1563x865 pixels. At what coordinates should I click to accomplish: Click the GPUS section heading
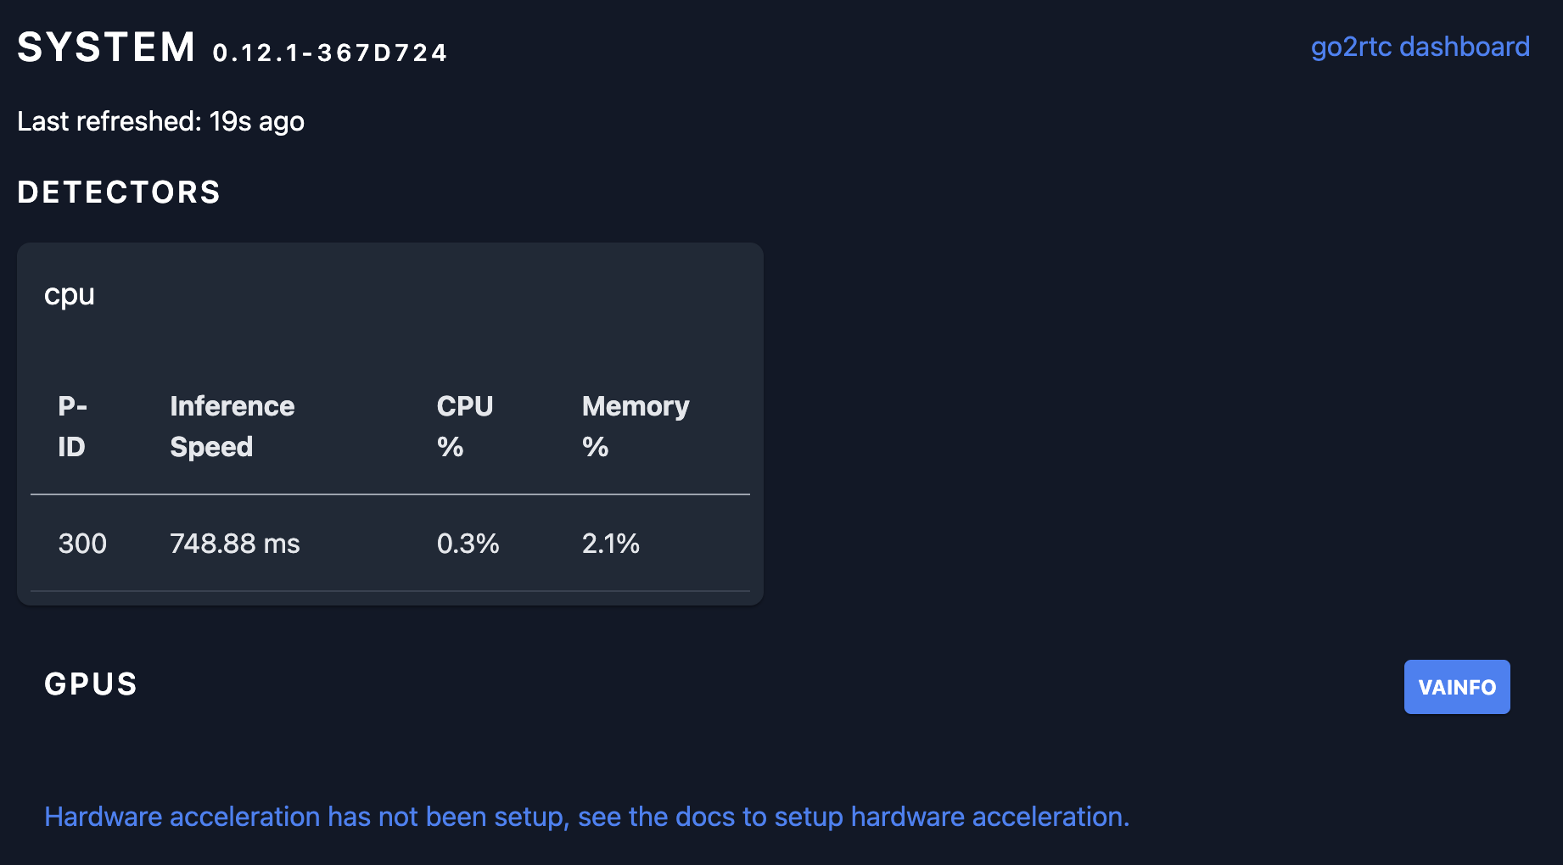coord(90,684)
